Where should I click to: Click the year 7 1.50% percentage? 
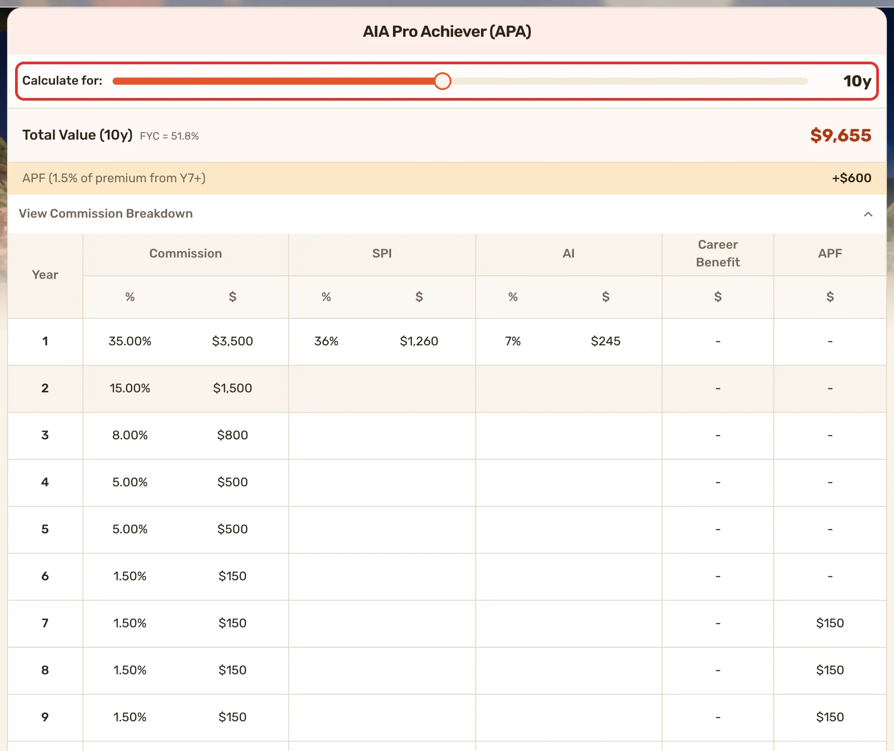(x=130, y=623)
